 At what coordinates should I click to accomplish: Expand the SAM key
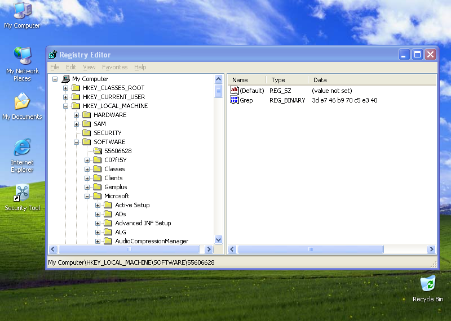tap(76, 124)
